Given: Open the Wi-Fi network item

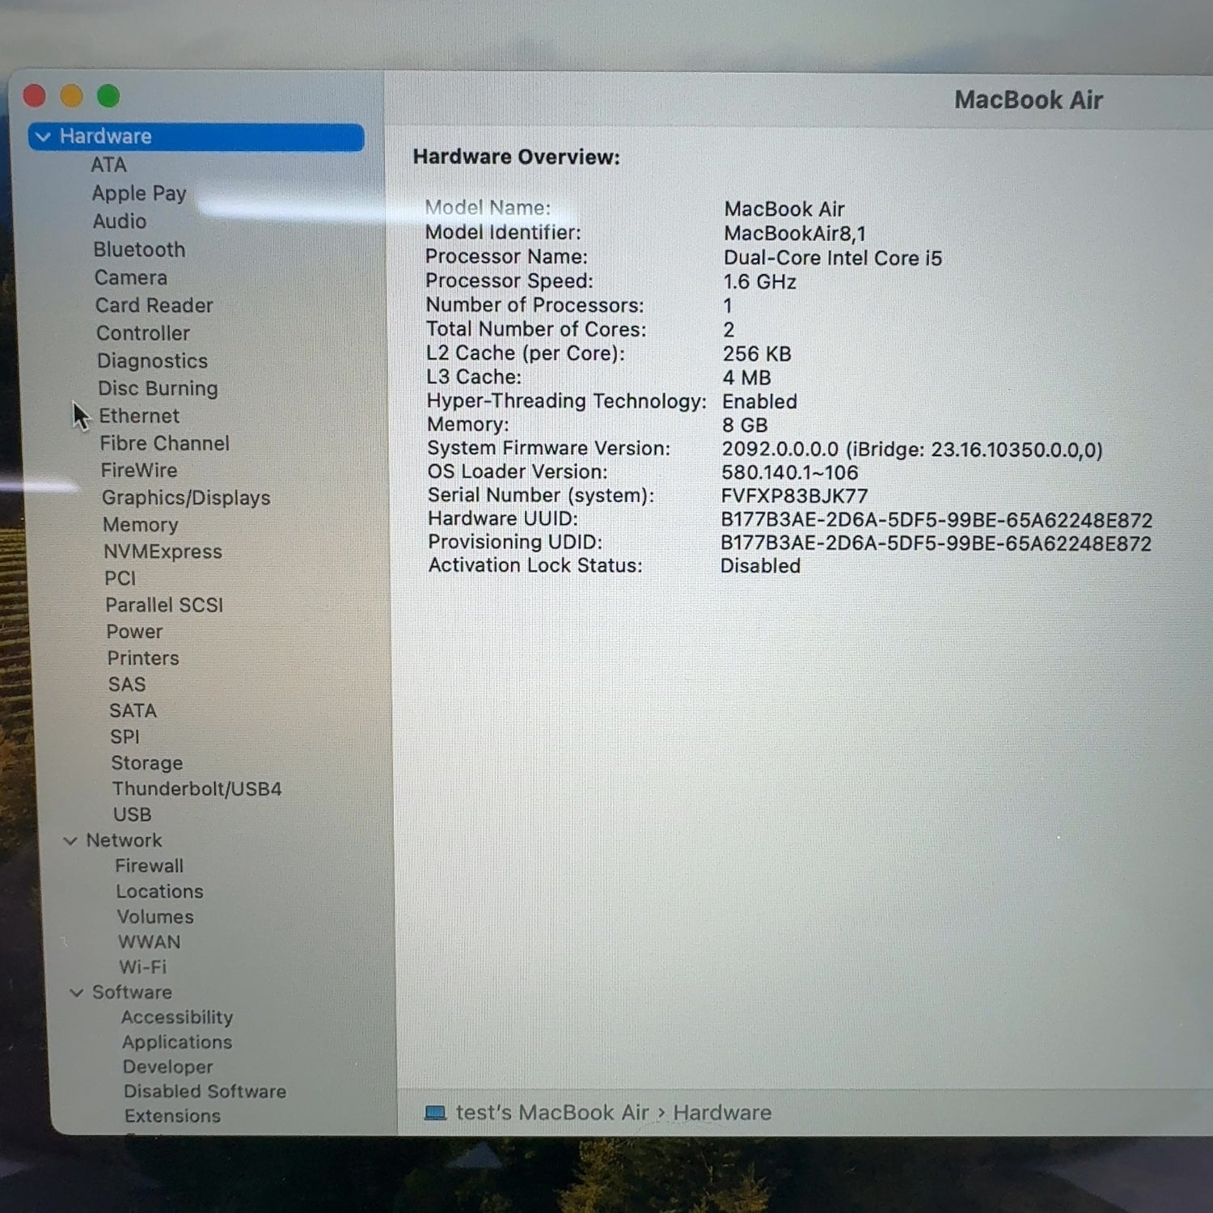Looking at the screenshot, I should pos(142,967).
